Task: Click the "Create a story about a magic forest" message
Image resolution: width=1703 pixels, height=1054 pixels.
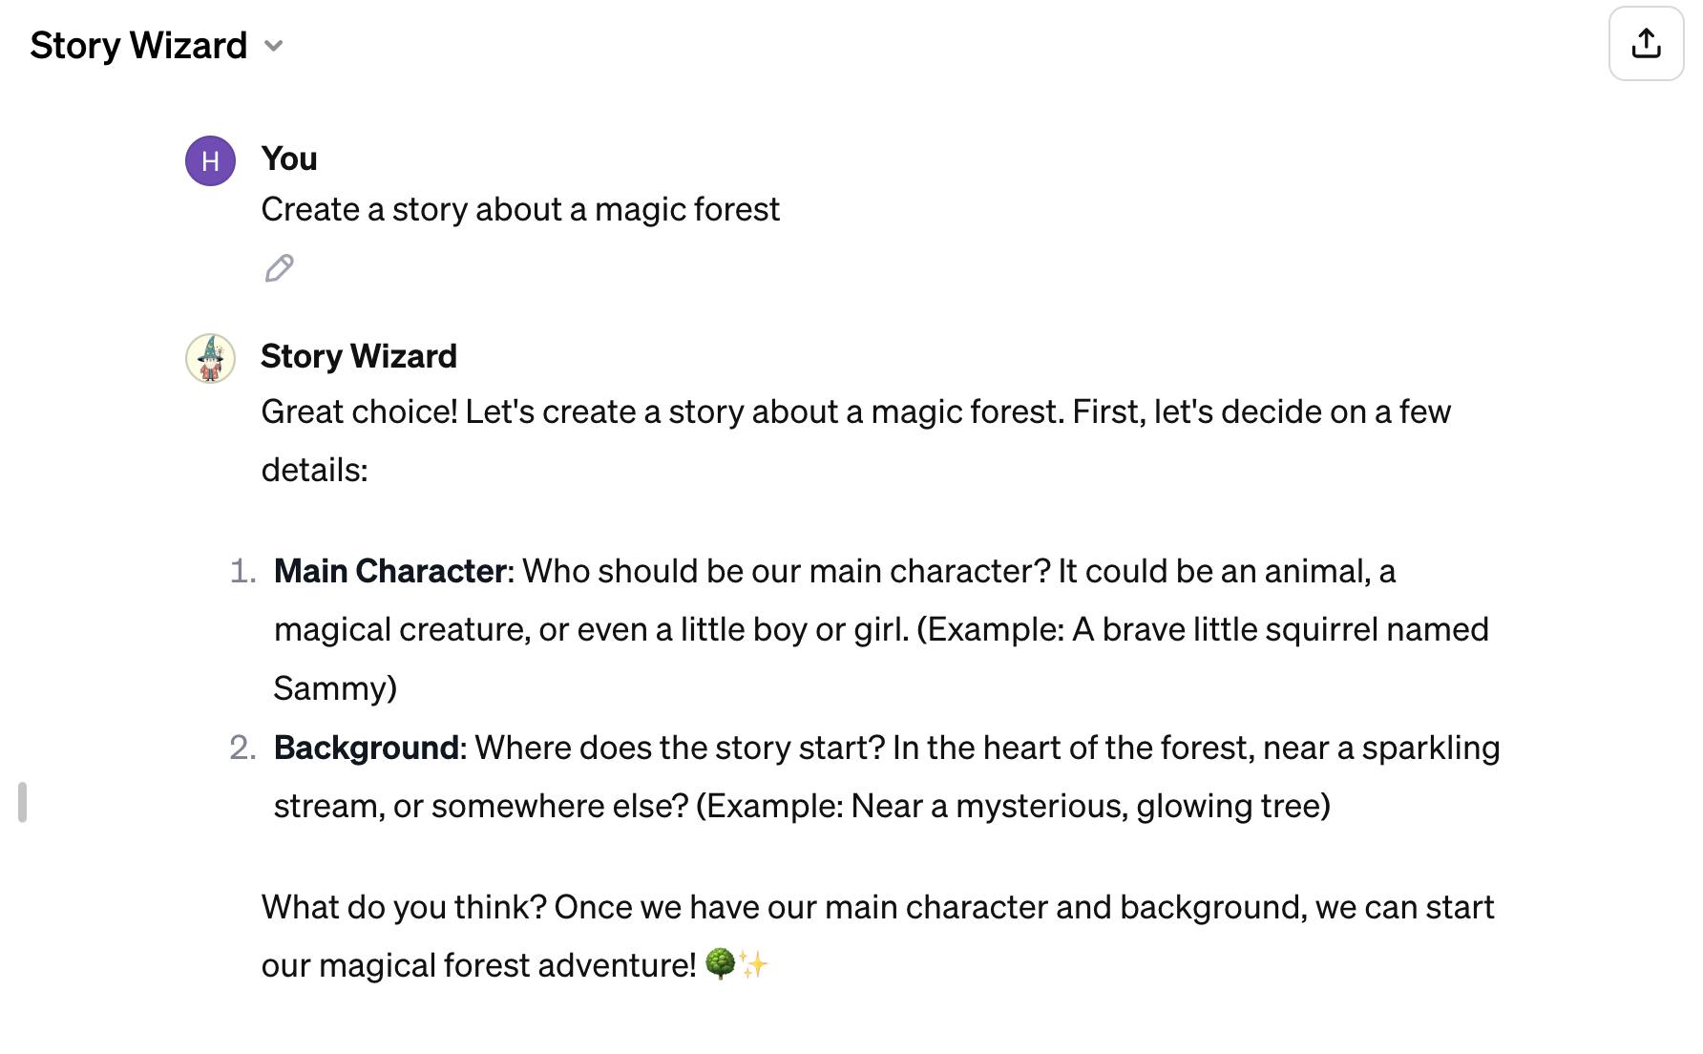Action: (520, 209)
